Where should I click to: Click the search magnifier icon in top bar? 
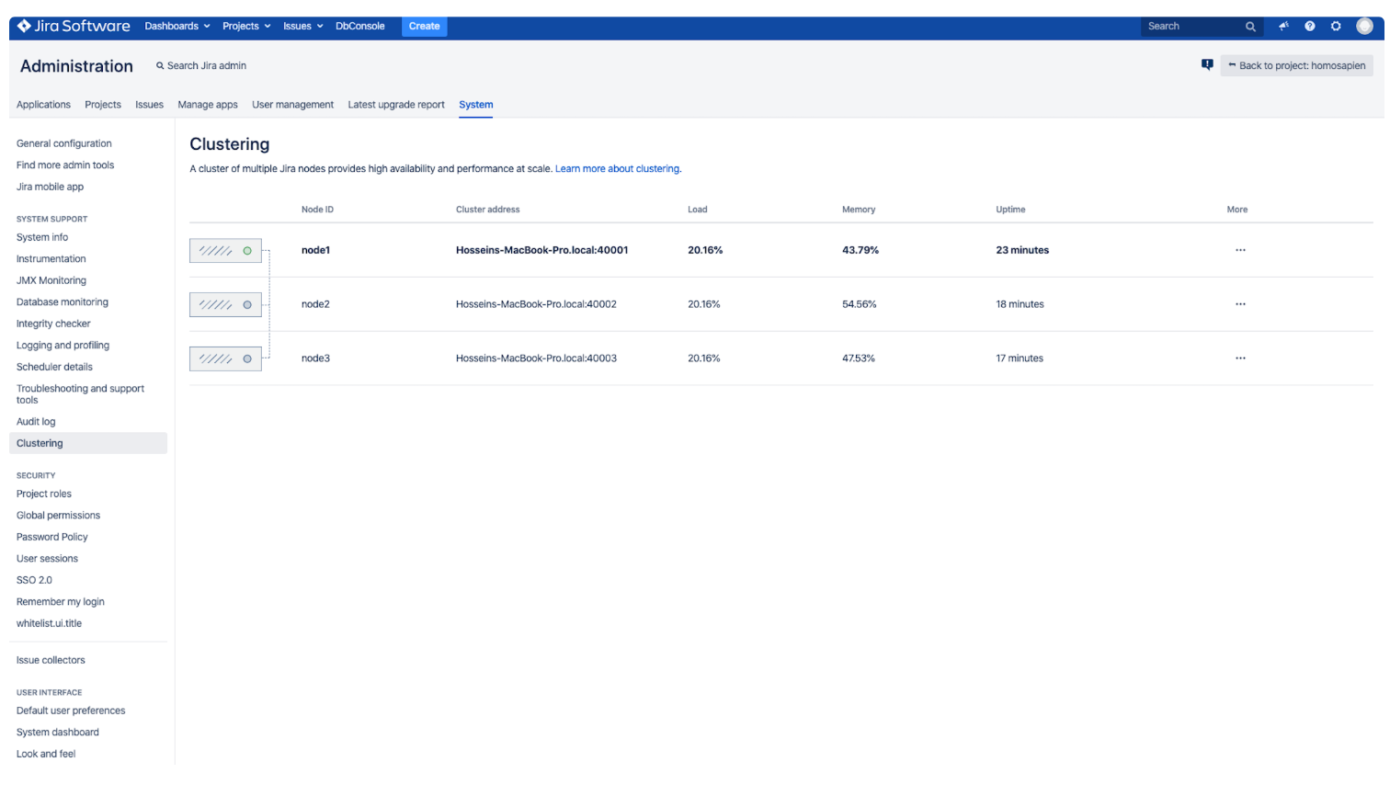[1250, 27]
